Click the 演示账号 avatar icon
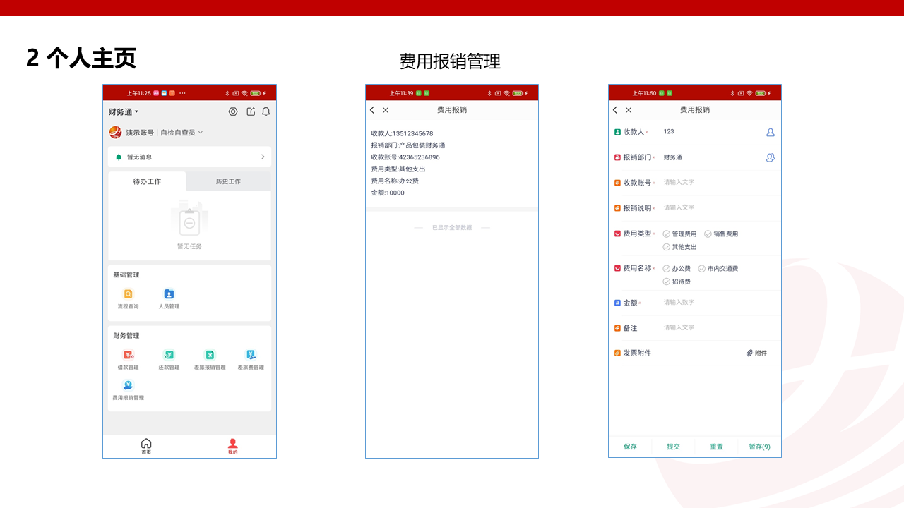The image size is (904, 508). pyautogui.click(x=115, y=133)
